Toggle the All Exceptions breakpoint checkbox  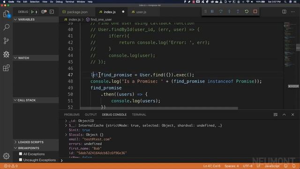coord(21,154)
